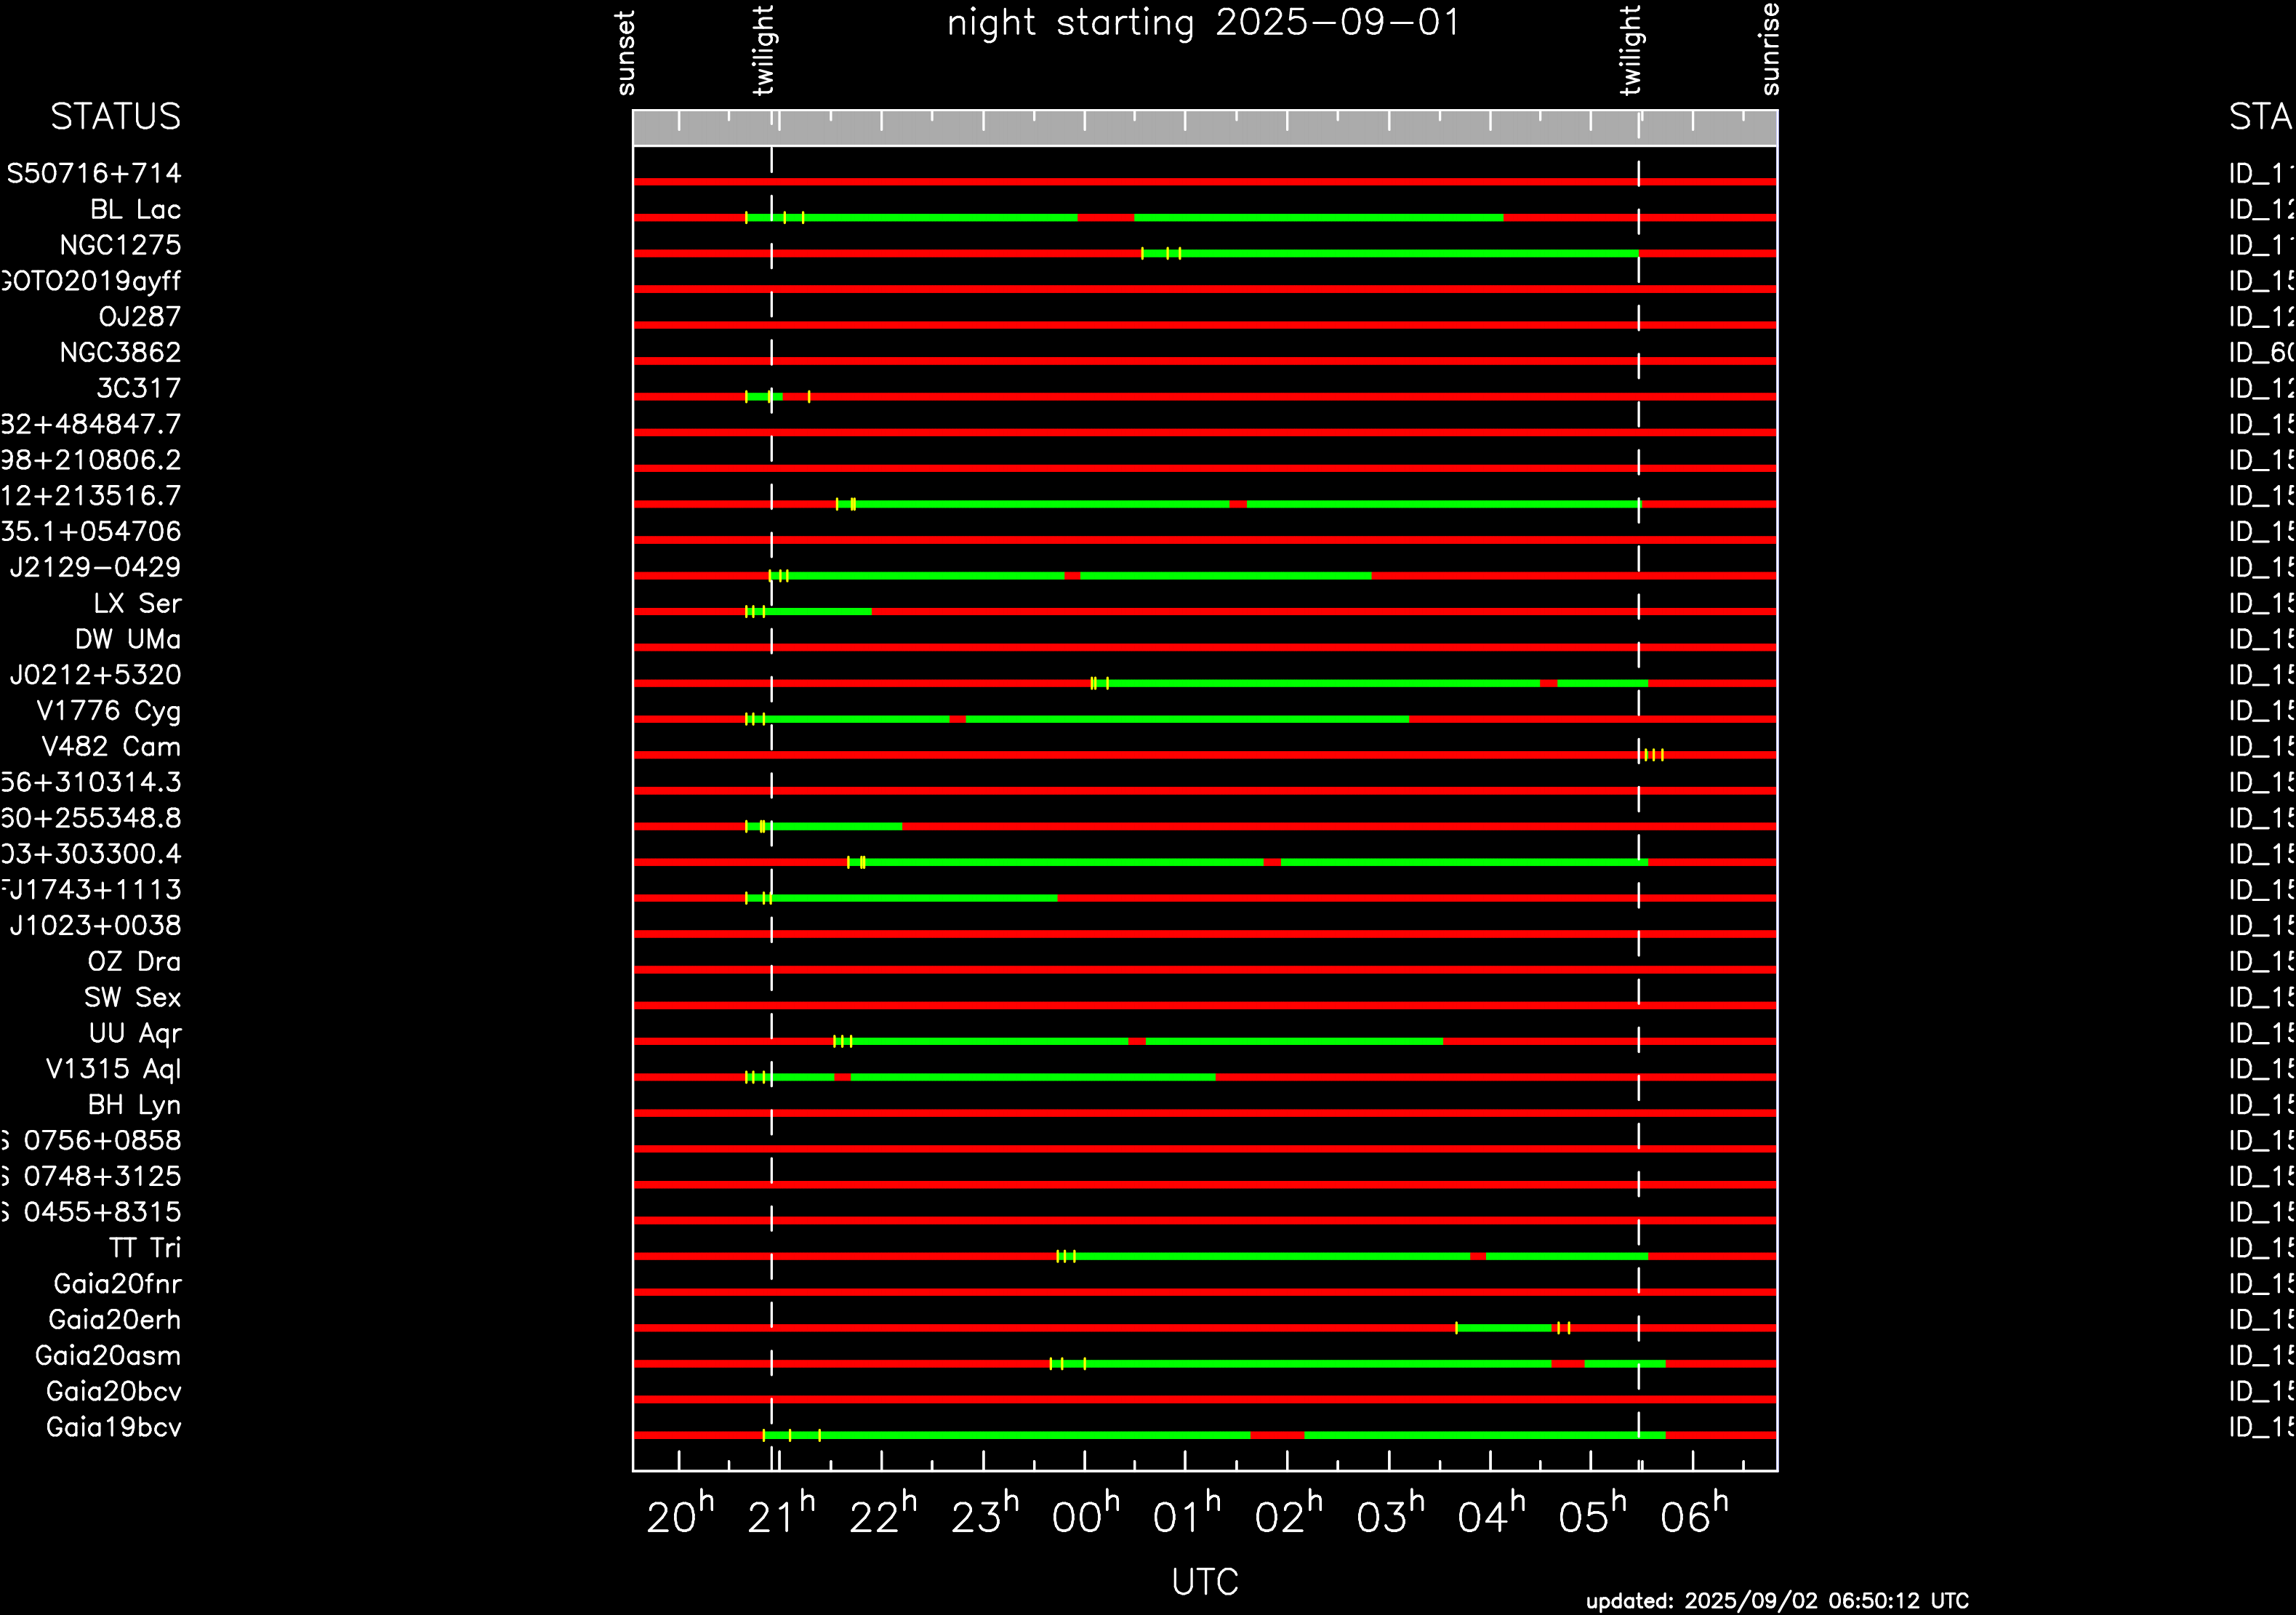This screenshot has height=1615, width=2296.
Task: Click yellow markers on V482 Cam row
Action: click(x=1653, y=755)
